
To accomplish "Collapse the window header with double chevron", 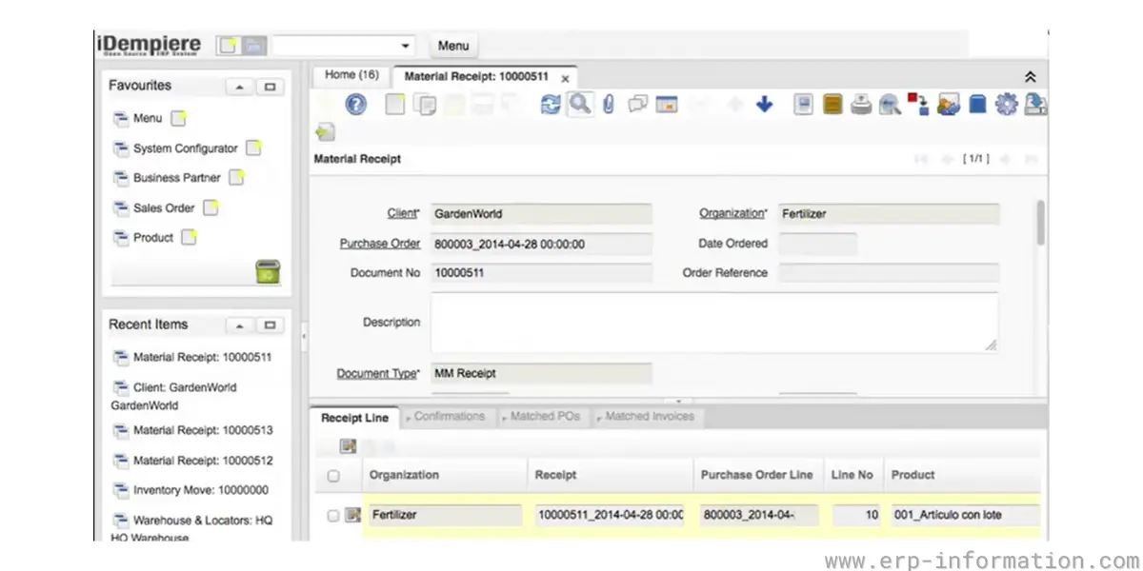I will pos(1030,77).
